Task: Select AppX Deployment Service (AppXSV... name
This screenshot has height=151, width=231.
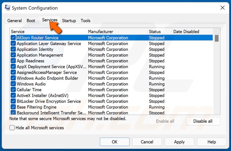Action: coord(51,66)
